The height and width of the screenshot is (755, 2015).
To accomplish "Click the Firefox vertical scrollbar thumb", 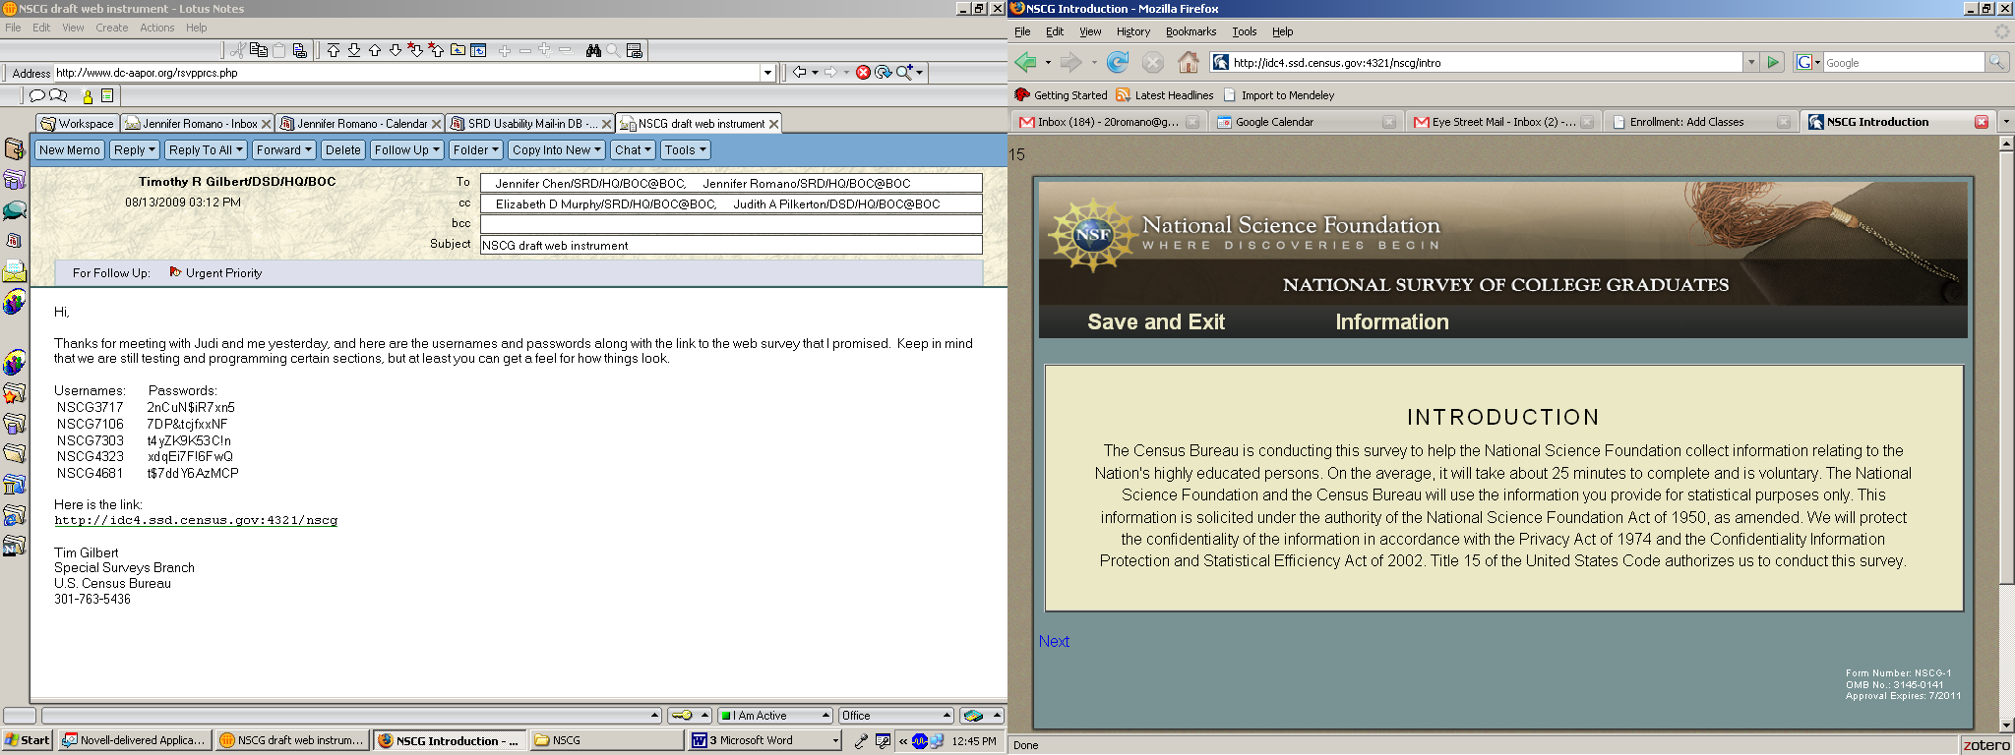I will pyautogui.click(x=2006, y=367).
